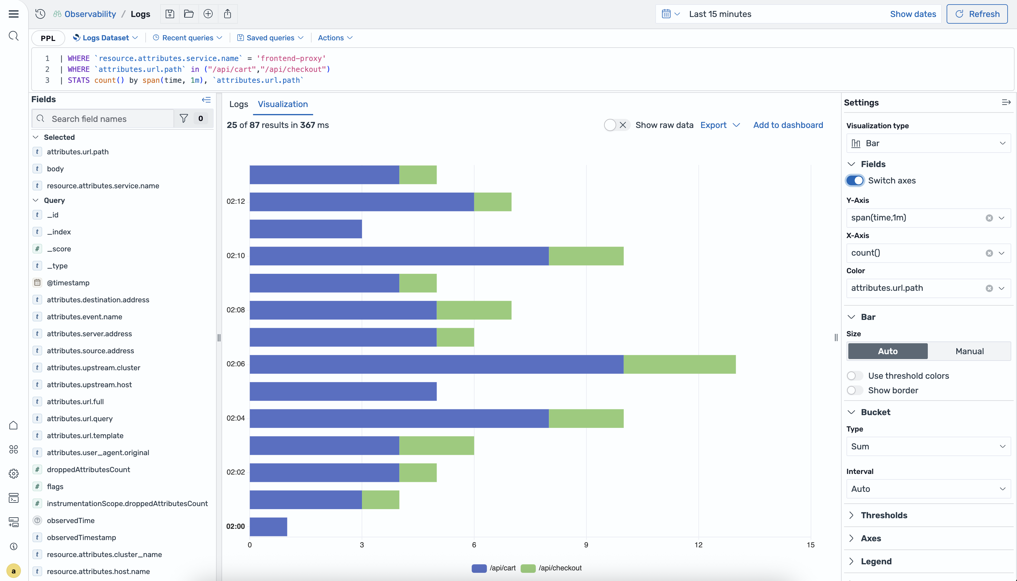Toggle the Switch axes switch
Viewport: 1017px width, 581px height.
(855, 180)
